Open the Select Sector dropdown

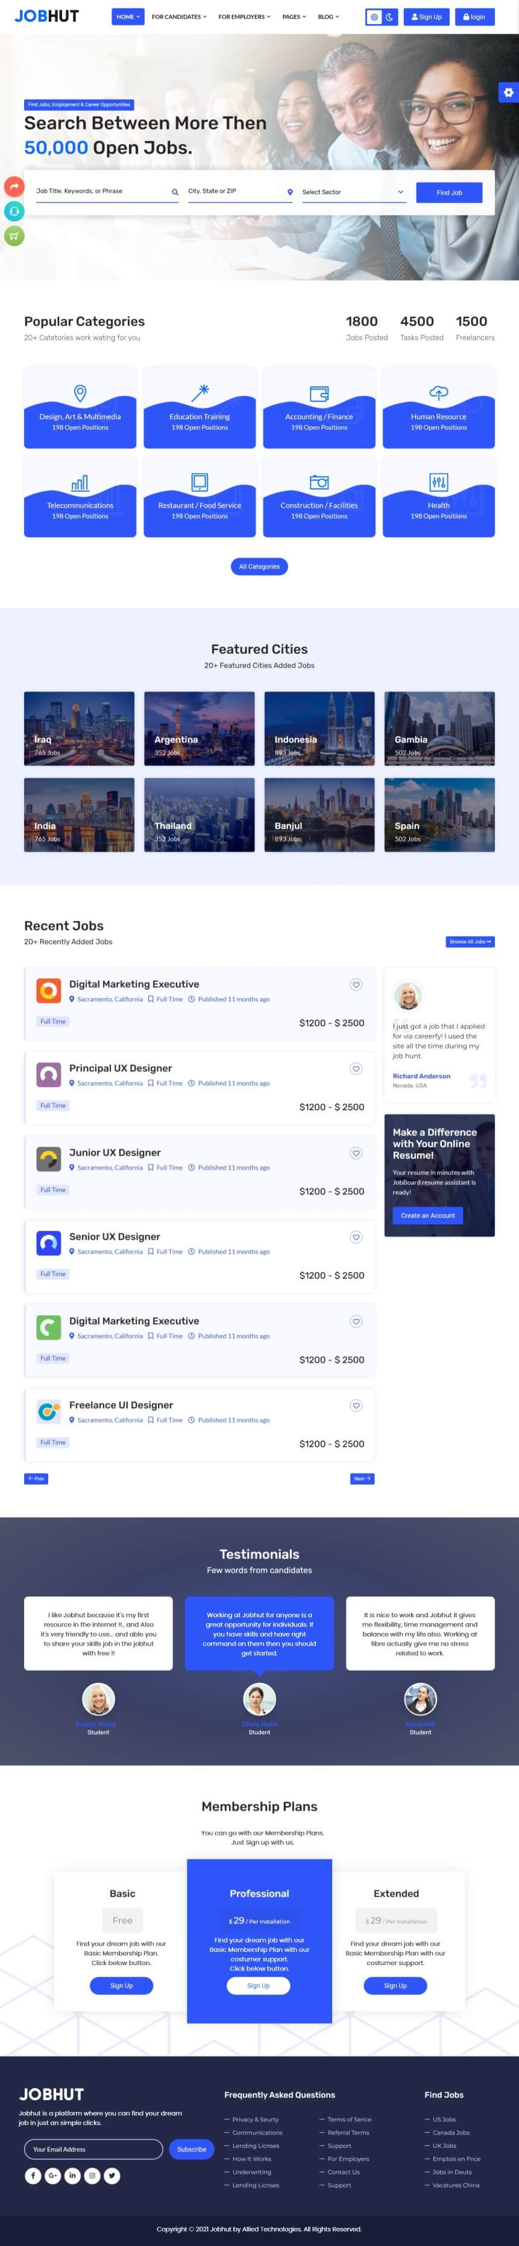click(353, 192)
